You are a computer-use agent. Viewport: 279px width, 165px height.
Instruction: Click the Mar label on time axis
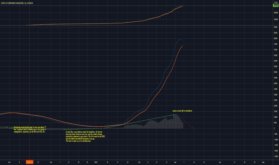(175, 162)
